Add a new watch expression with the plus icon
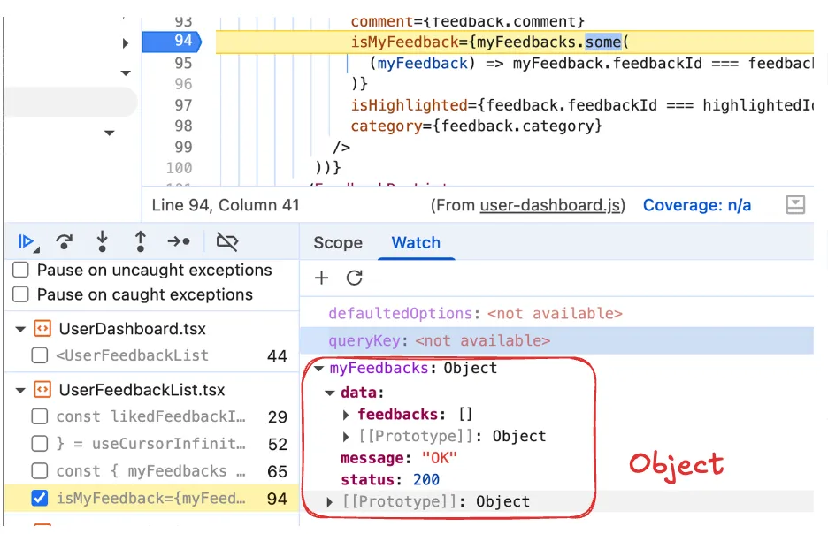This screenshot has height=534, width=828. [x=321, y=277]
